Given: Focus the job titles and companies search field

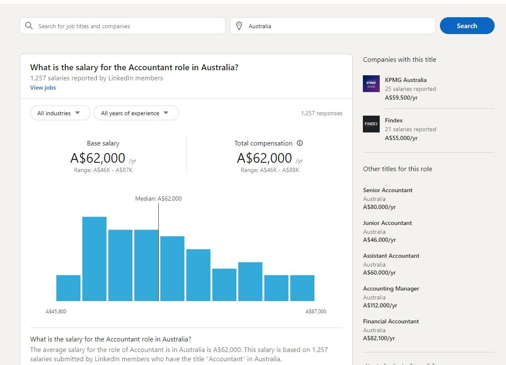Looking at the screenshot, I should click(x=126, y=26).
